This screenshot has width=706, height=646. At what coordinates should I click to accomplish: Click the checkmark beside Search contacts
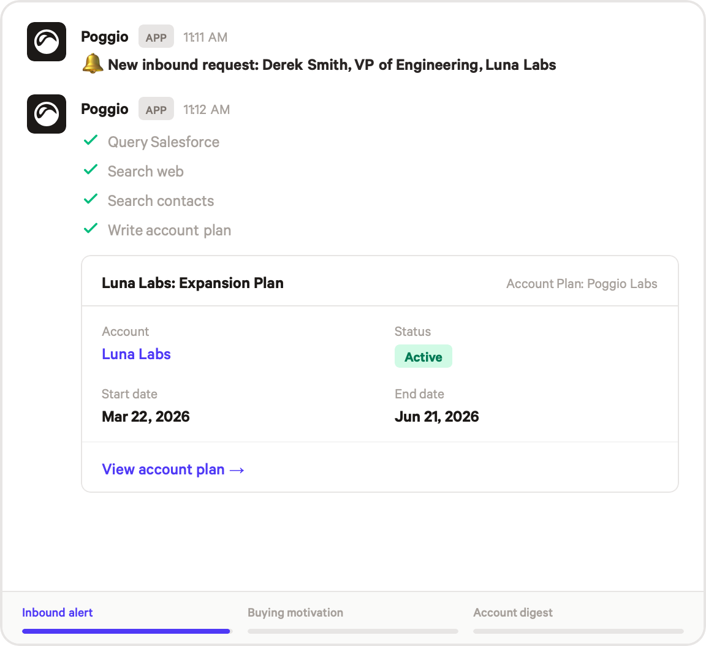click(91, 199)
